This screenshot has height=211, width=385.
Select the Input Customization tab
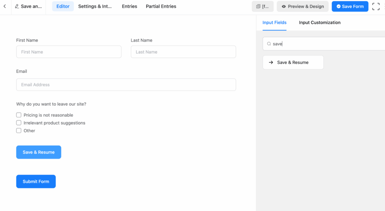[320, 23]
